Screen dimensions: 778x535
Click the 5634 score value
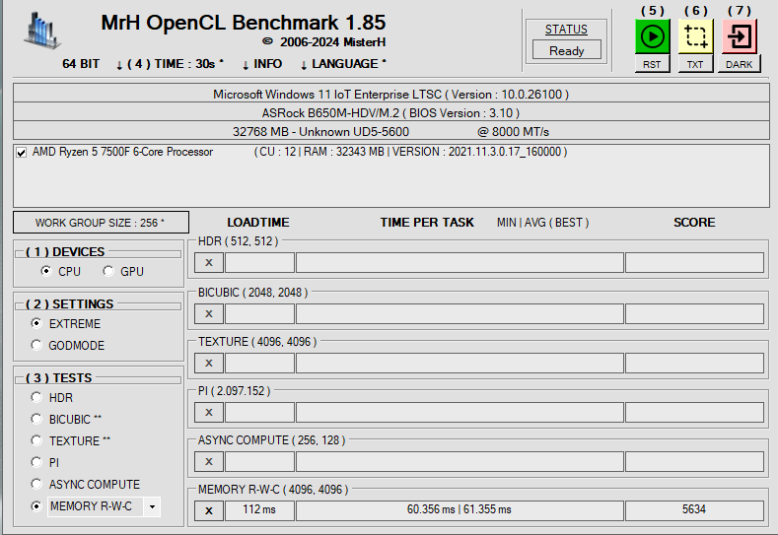click(694, 510)
